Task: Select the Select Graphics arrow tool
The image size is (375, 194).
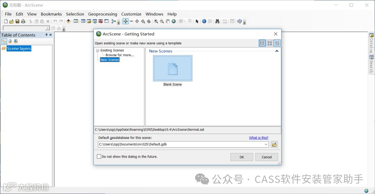Action: (x=197, y=21)
